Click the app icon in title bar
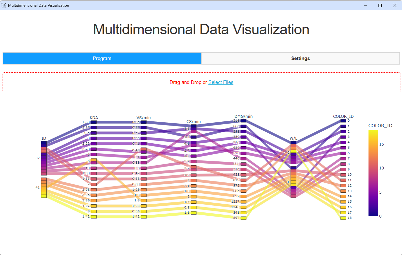 click(4, 5)
